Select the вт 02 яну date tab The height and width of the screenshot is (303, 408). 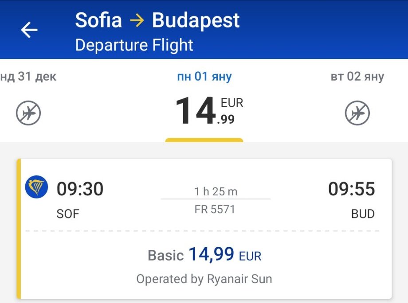(x=357, y=76)
